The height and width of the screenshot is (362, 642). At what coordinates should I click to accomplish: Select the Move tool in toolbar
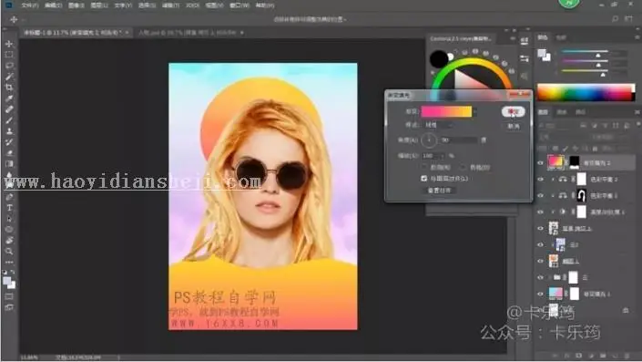tap(9, 44)
